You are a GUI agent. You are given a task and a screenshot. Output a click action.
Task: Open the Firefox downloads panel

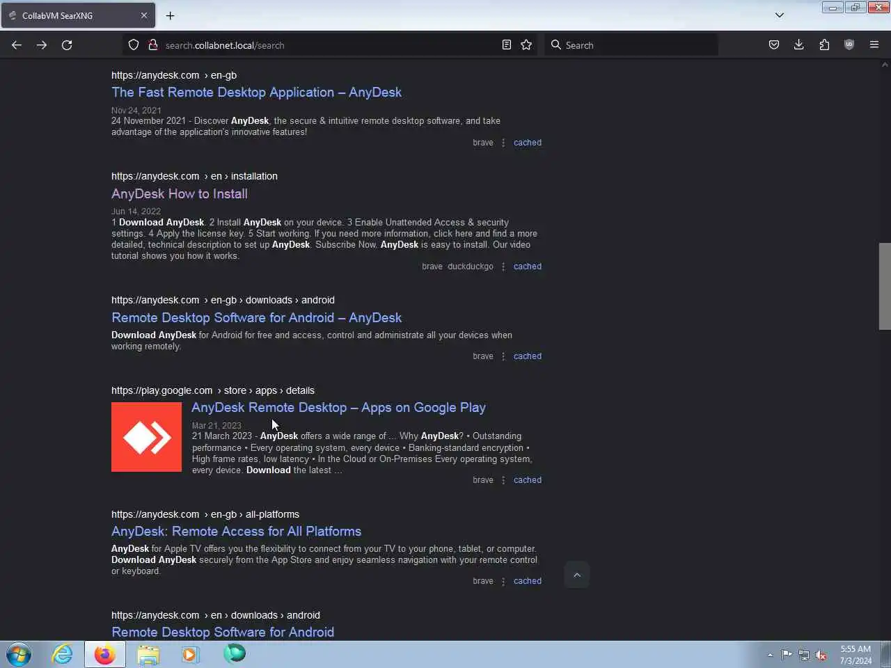point(798,45)
